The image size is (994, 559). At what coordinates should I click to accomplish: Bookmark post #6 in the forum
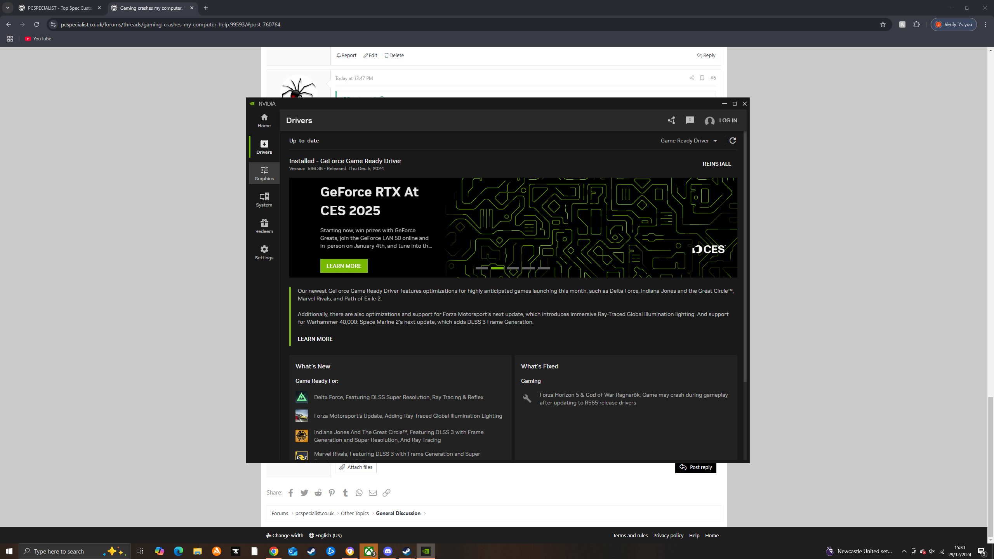(x=702, y=78)
